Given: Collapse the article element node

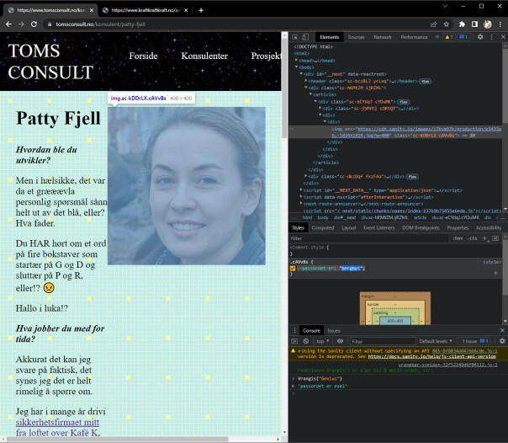Looking at the screenshot, I should tap(310, 94).
